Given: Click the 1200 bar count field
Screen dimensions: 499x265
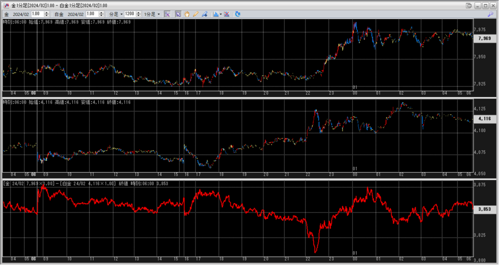Looking at the screenshot, I should (x=129, y=14).
